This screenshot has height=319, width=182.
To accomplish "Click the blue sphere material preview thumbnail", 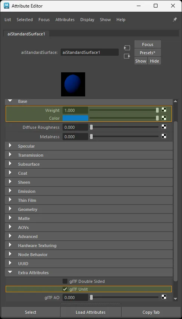I will 73,84.
